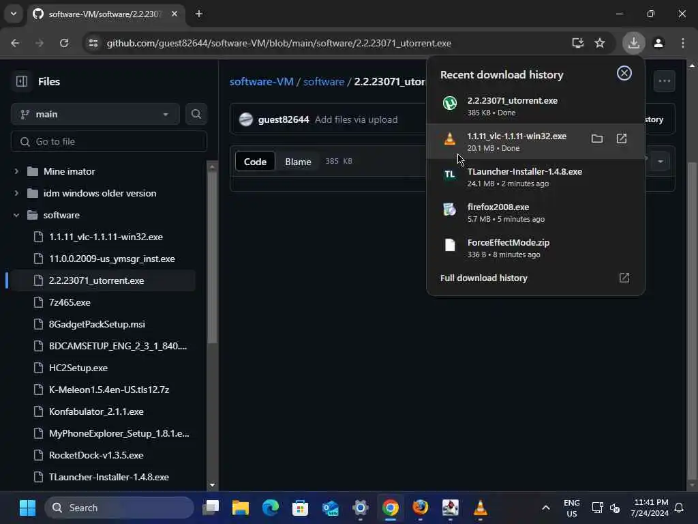698x524 pixels.
Task: Click the install app icon in address bar
Action: click(x=577, y=43)
